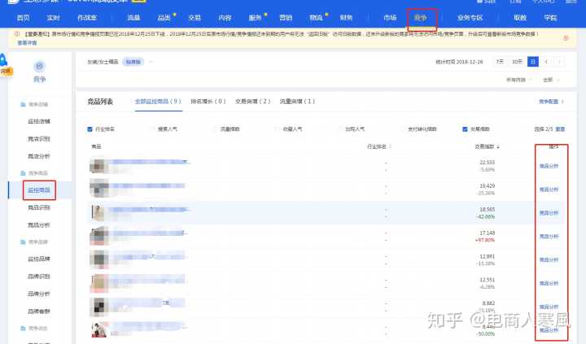
Task: Click the 竞争品牌 section icon in sidebar
Action: (22, 242)
